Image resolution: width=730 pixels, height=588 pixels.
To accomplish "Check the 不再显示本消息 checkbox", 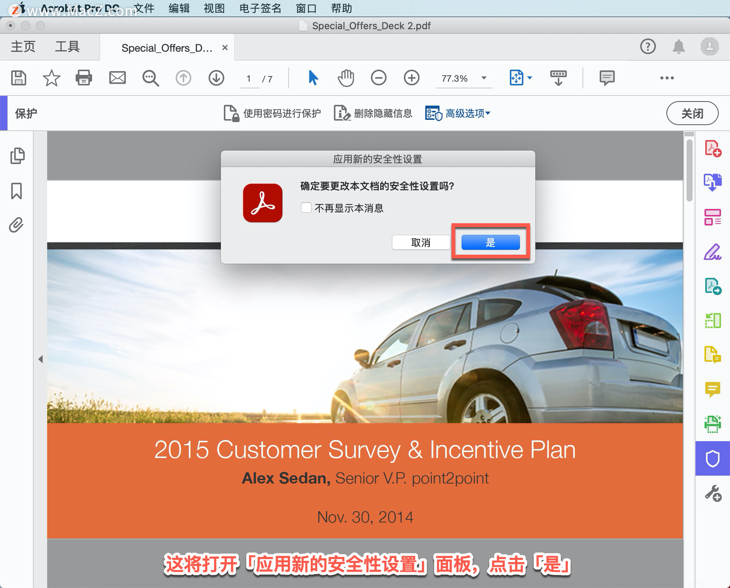I will (x=306, y=208).
